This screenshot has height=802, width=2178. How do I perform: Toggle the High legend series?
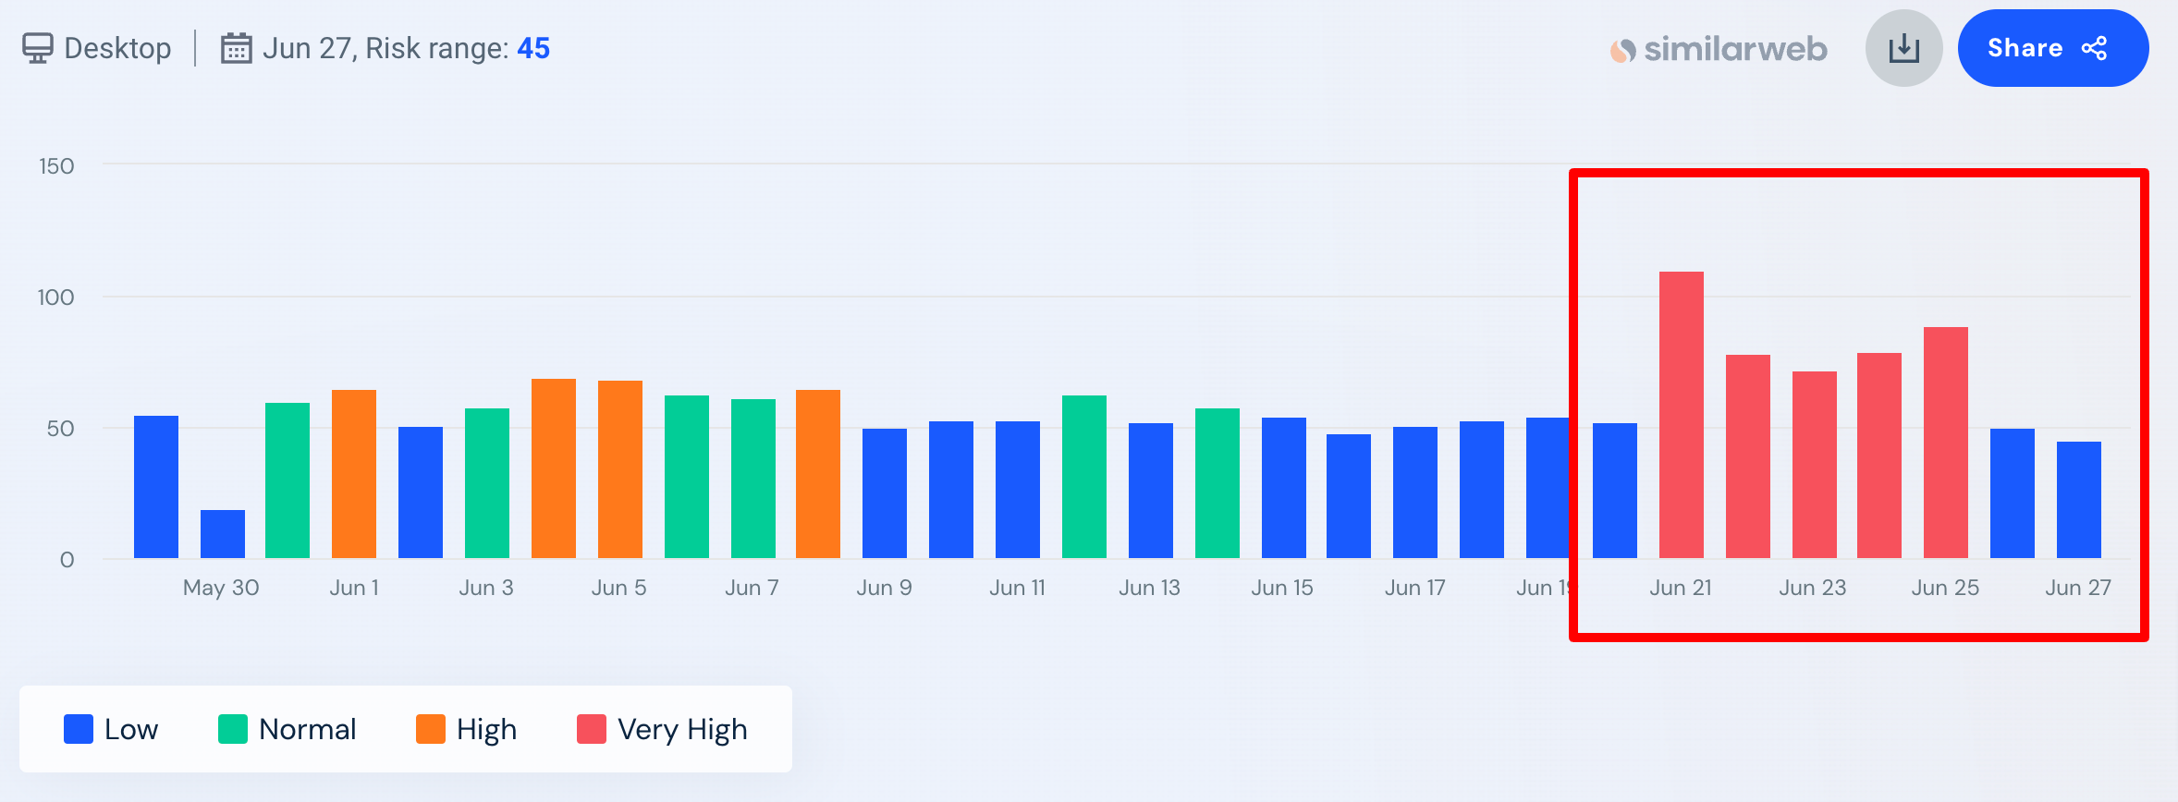pos(466,729)
